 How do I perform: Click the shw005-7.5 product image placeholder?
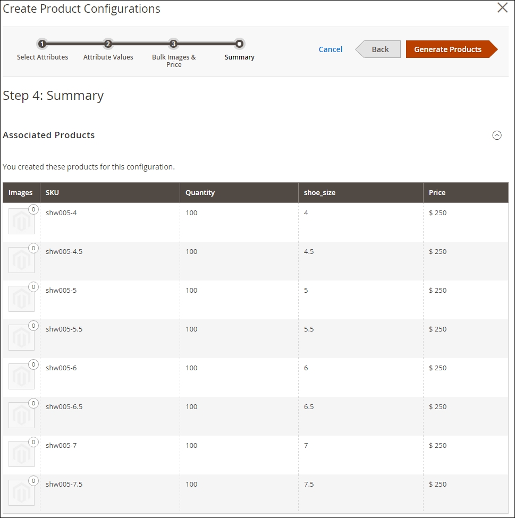21,492
